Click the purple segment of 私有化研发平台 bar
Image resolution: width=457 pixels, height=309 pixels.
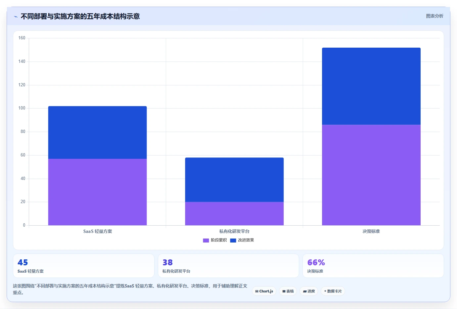click(234, 213)
